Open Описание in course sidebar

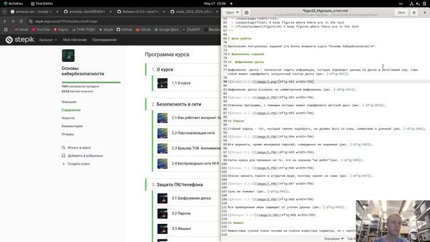click(x=69, y=102)
